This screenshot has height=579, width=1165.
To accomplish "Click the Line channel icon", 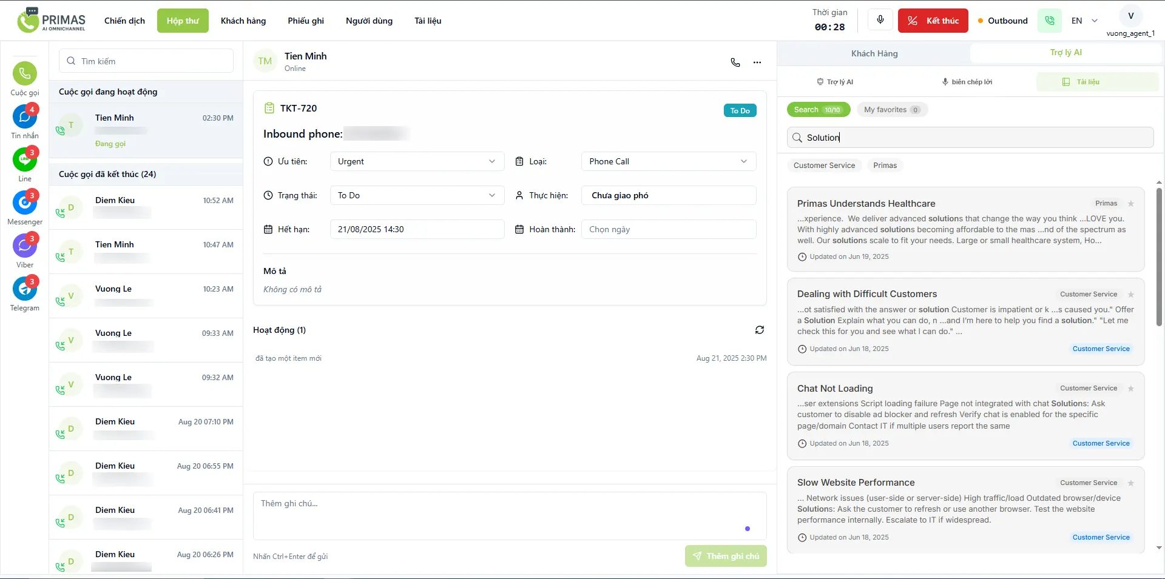I will click(24, 160).
